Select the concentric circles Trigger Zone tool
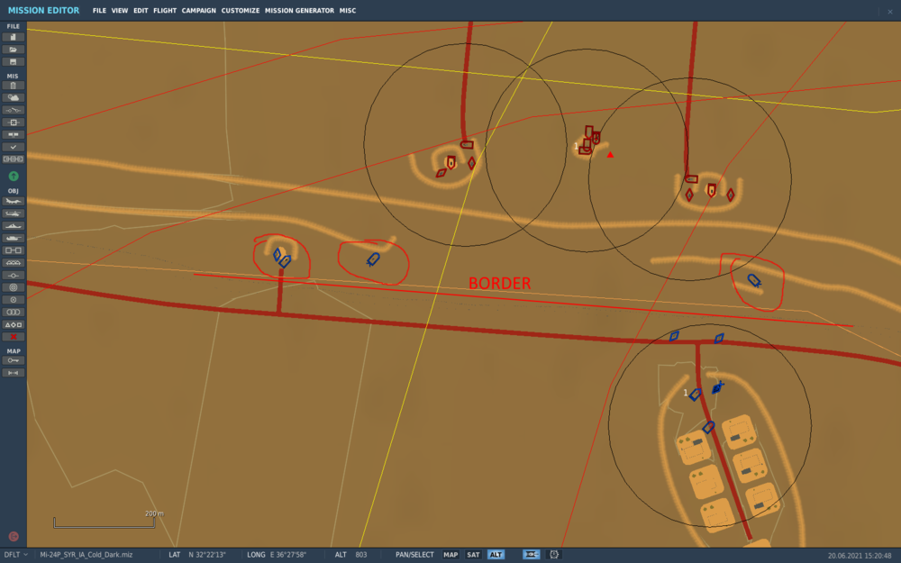This screenshot has width=901, height=563. (x=14, y=287)
